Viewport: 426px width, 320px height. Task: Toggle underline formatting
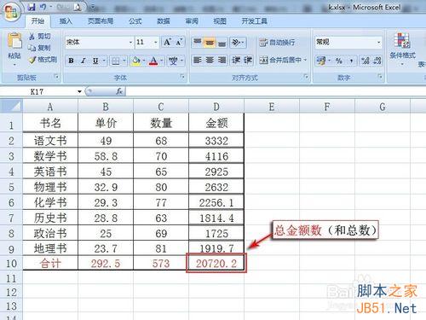point(95,61)
